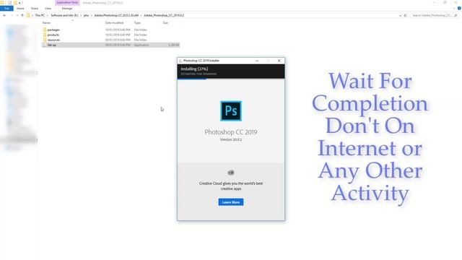Expand chevron after pho breadcrumb
The width and height of the screenshot is (462, 260).
(92, 15)
